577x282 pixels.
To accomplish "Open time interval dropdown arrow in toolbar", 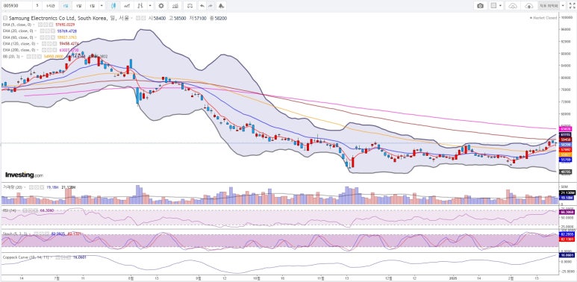I will [x=102, y=6].
